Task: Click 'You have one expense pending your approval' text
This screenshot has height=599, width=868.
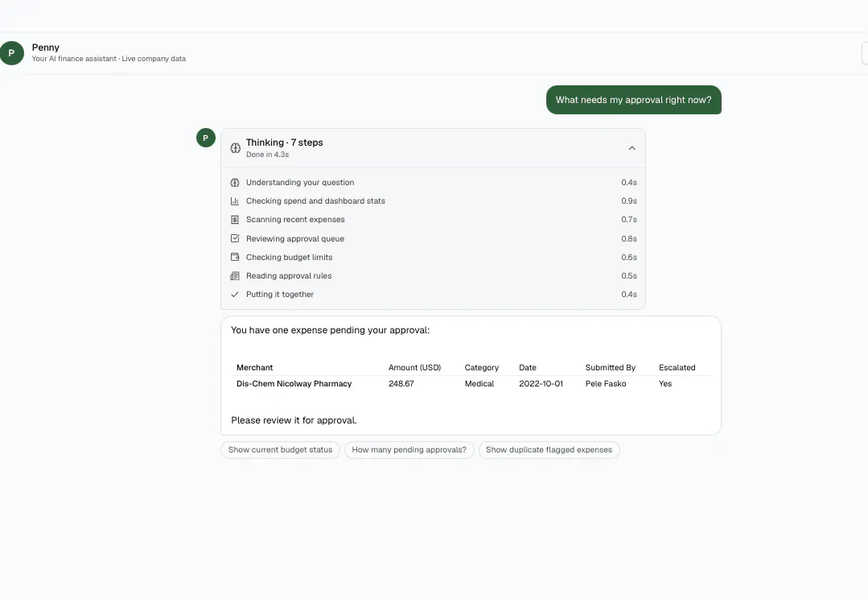Action: 330,330
